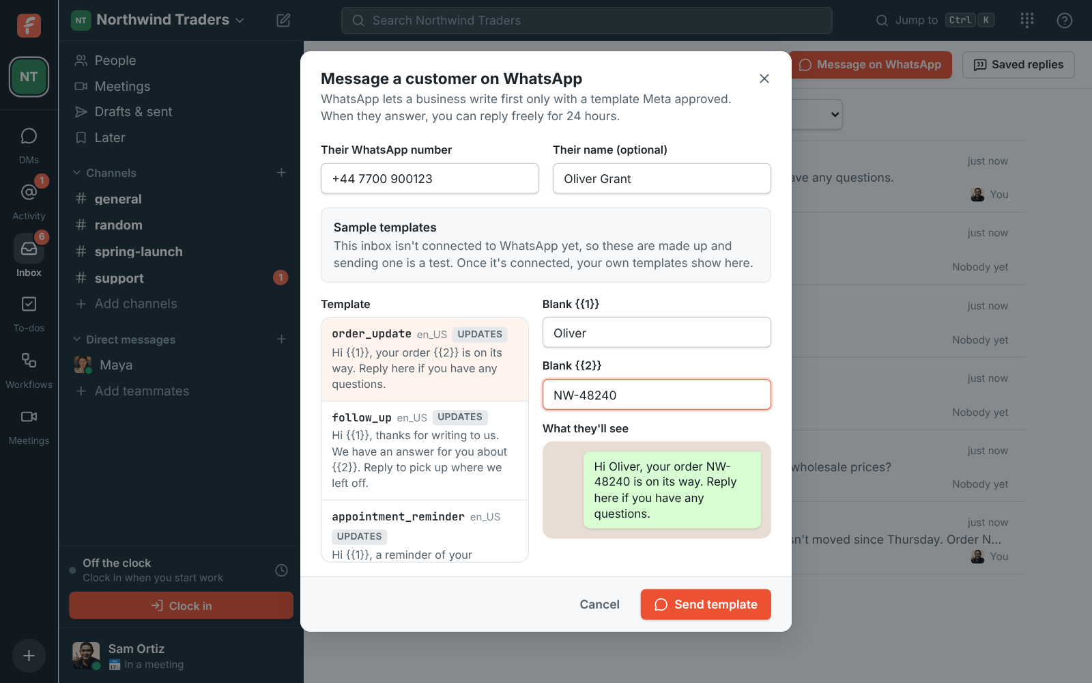This screenshot has height=683, width=1092.
Task: Click the Clock in button
Action: (x=181, y=606)
